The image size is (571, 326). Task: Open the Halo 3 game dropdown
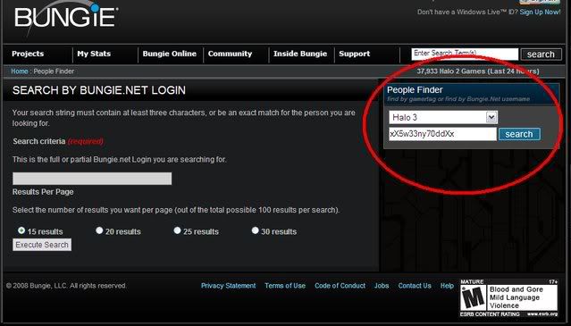pyautogui.click(x=443, y=117)
